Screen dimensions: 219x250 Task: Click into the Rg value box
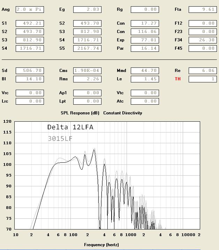(145, 9)
